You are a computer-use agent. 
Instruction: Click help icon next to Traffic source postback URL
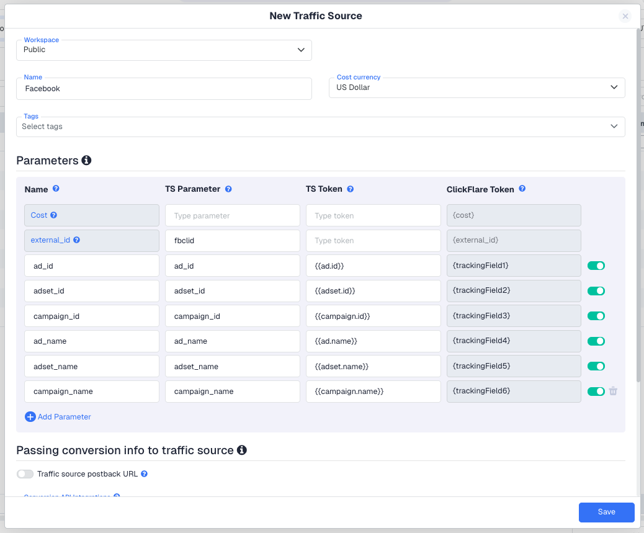tap(144, 474)
